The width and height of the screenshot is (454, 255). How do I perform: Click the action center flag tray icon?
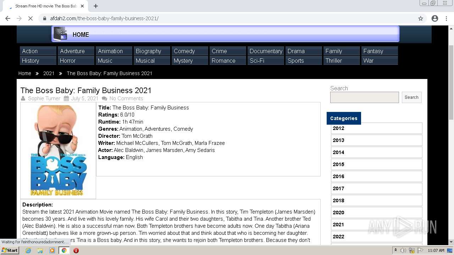pyautogui.click(x=420, y=250)
